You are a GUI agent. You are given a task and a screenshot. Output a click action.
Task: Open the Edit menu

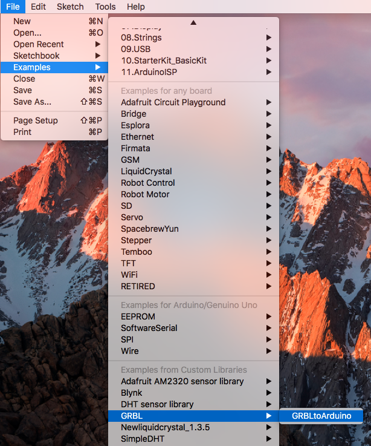(x=38, y=7)
